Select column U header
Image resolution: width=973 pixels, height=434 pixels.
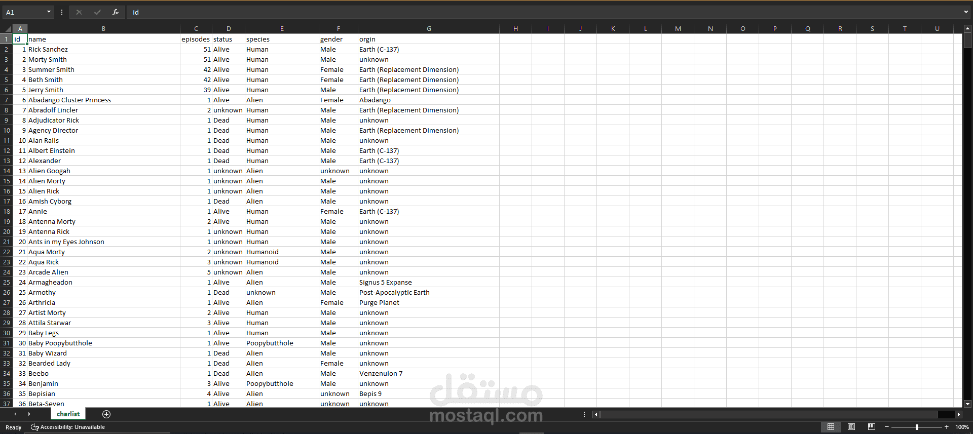tap(937, 29)
